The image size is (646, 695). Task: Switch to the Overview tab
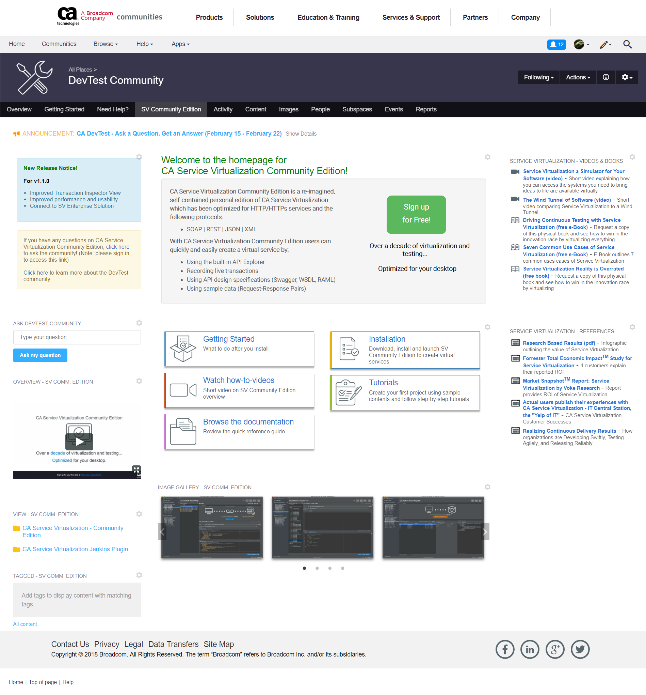click(19, 109)
